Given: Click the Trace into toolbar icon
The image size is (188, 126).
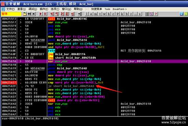Looking at the screenshot, I should tap(62, 14).
